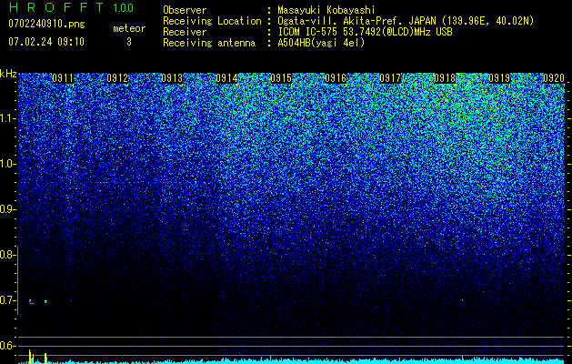The image size is (572, 364).
Task: Select the file name 0702240910.png
Action: click(46, 24)
